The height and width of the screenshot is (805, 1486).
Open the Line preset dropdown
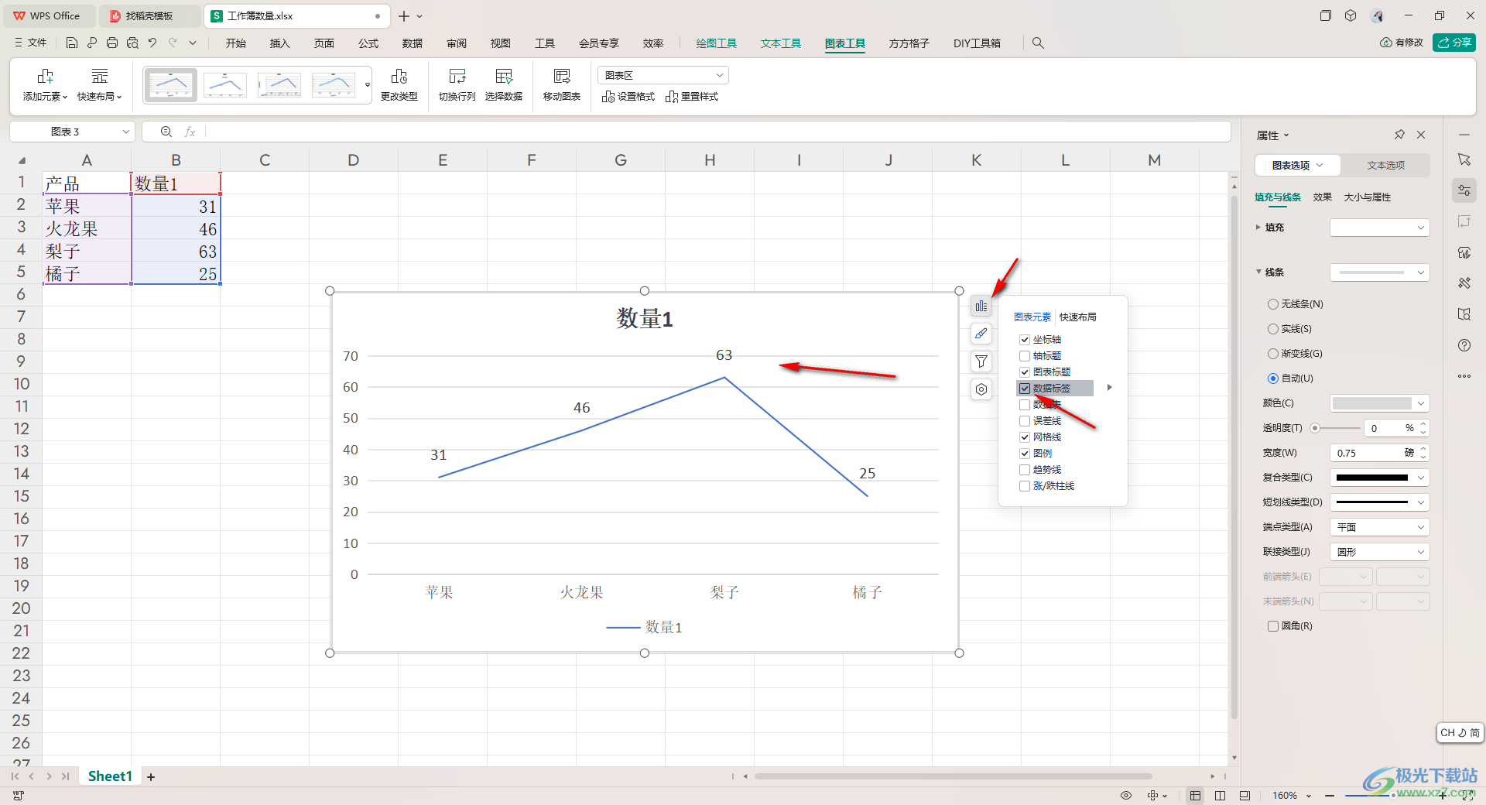pos(1379,272)
